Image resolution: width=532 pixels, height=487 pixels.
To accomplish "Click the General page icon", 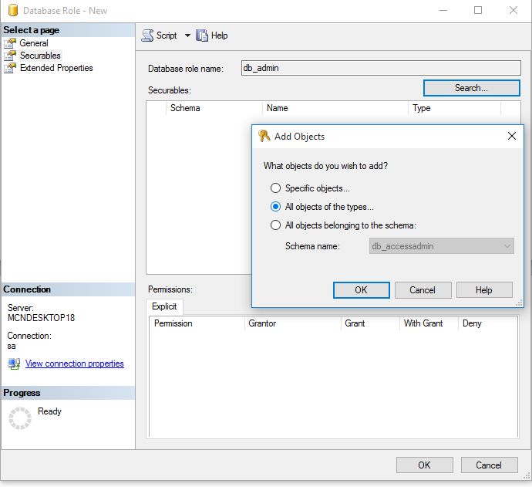I will tap(10, 43).
